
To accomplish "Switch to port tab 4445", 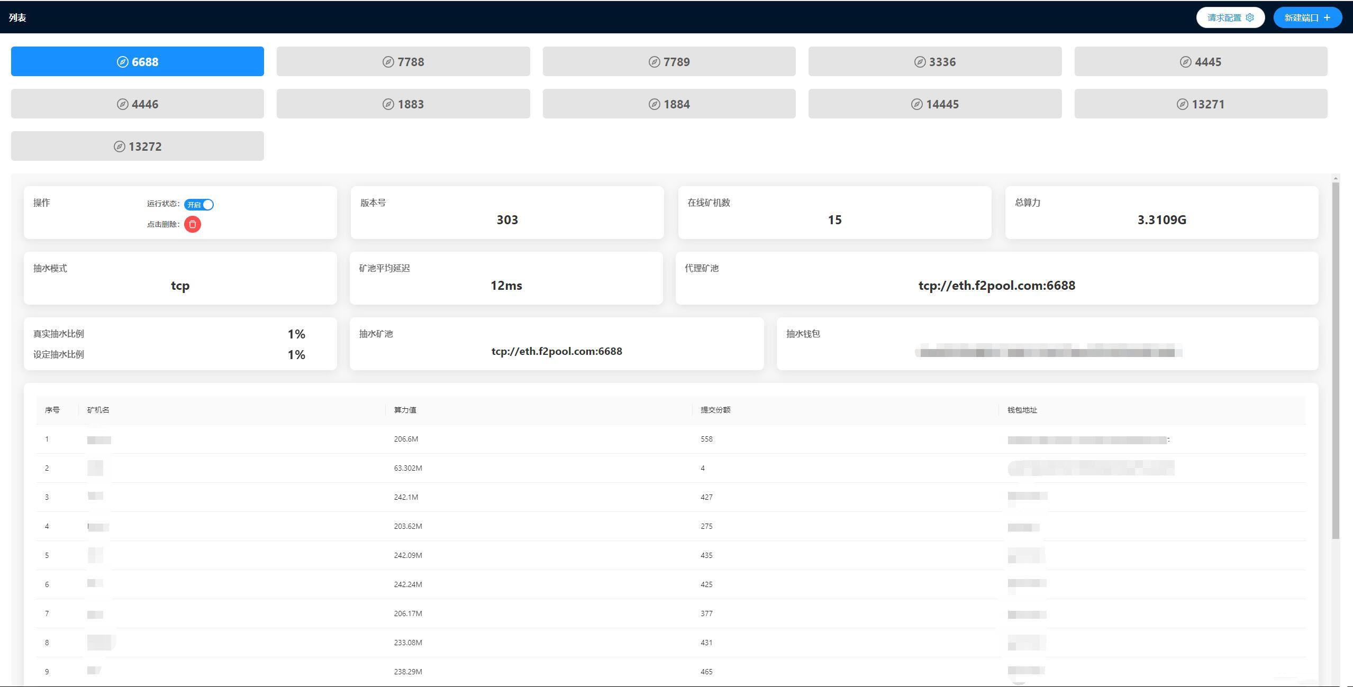I will (x=1200, y=61).
